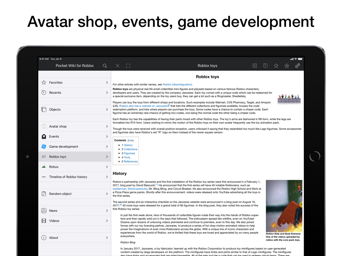Viewport: 342px width, 256px height.
Task: Jump to Collections in Contents
Action: [131, 150]
